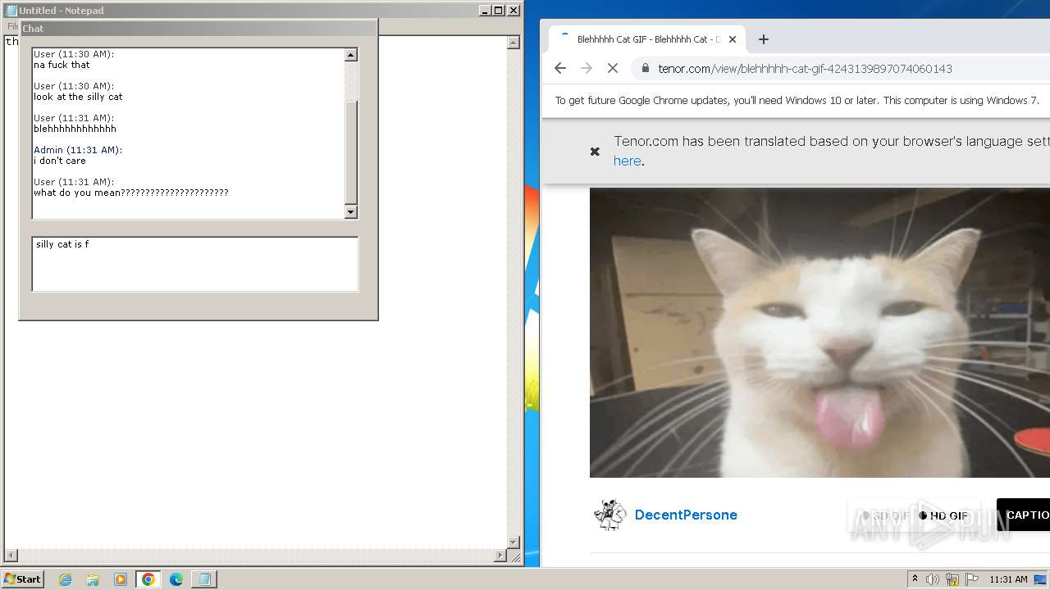Viewport: 1050px width, 590px height.
Task: Stop loading the Tenor page
Action: coord(613,69)
